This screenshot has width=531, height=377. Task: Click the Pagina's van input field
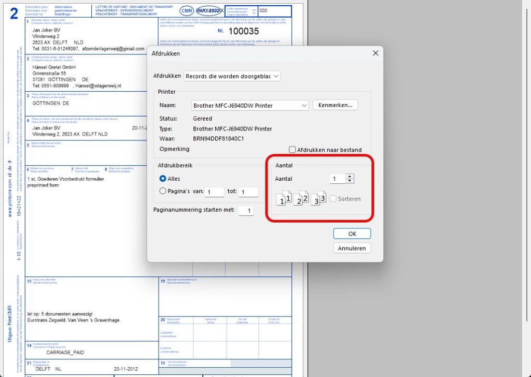click(214, 192)
